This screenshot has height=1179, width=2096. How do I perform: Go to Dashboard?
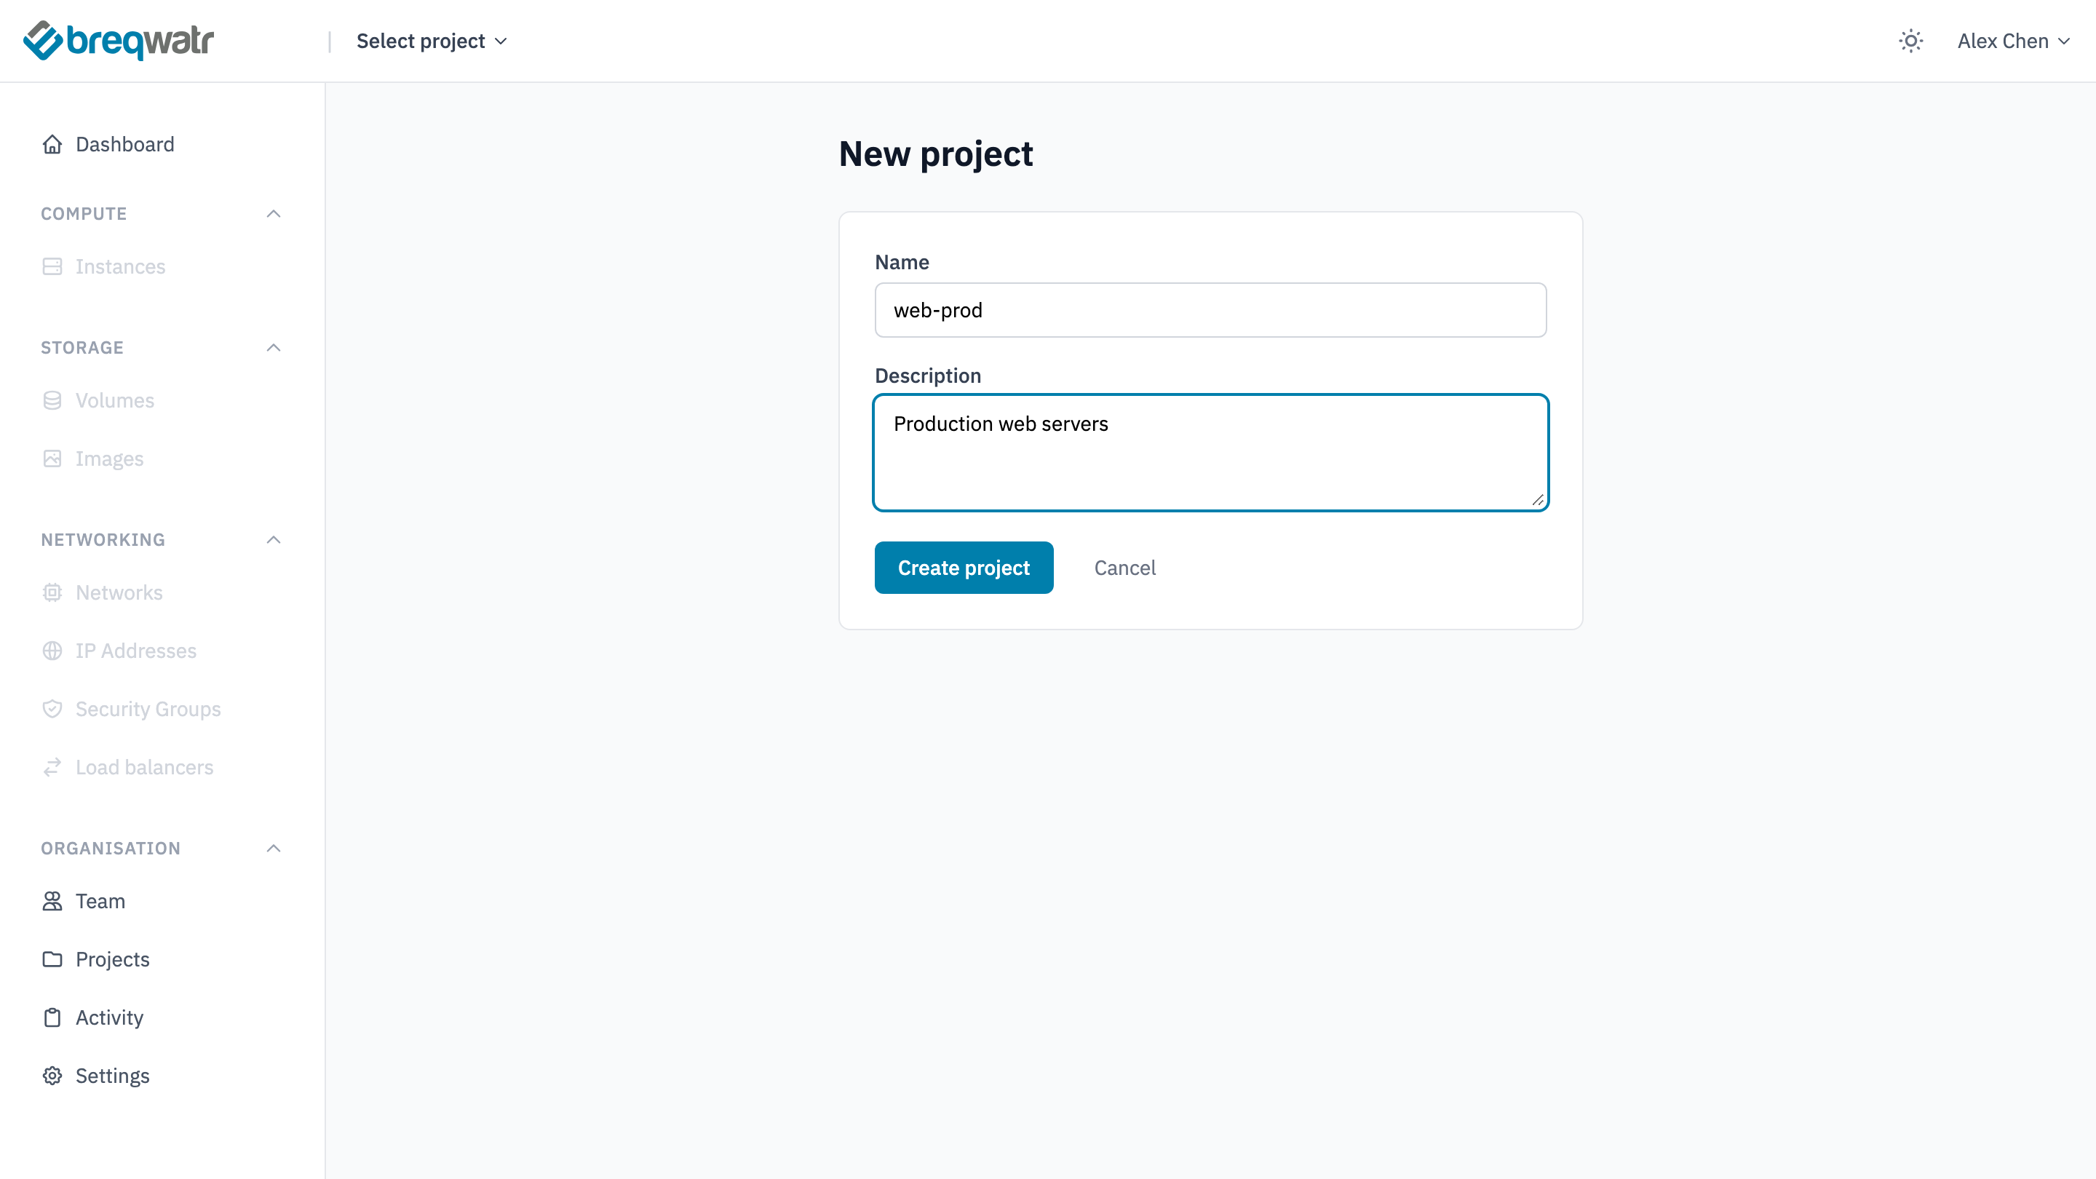tap(124, 144)
